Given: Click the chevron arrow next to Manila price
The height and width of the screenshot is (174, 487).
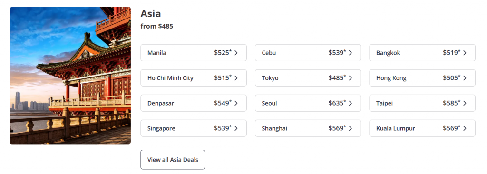Looking at the screenshot, I should (236, 53).
